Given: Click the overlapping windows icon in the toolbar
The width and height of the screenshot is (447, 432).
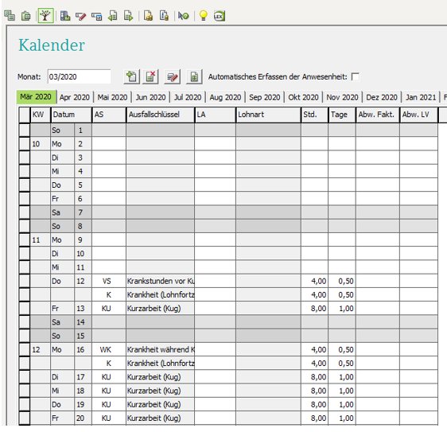Looking at the screenshot, I should [10, 16].
